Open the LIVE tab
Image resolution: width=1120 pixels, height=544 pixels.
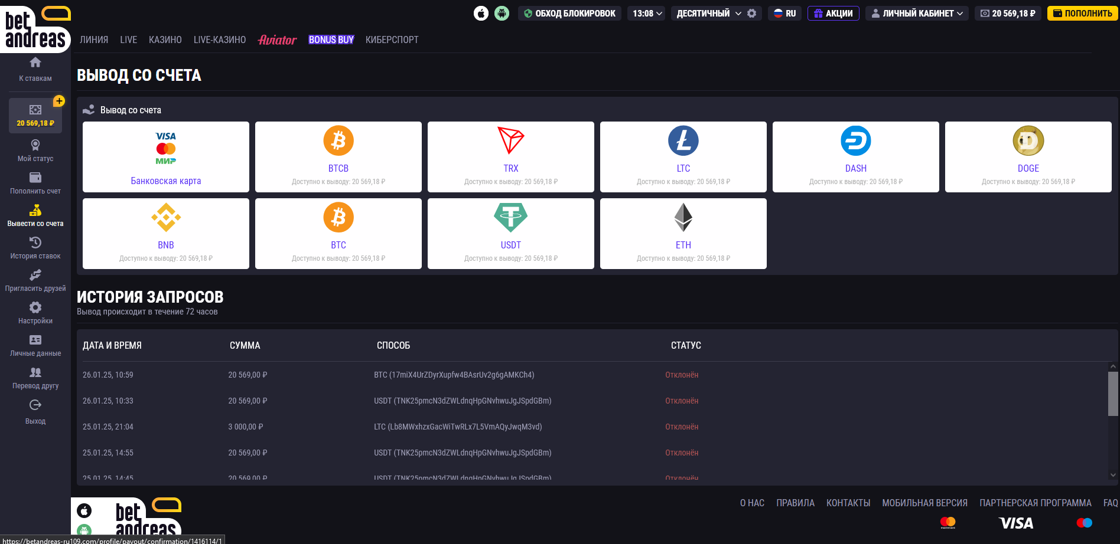[x=129, y=40]
